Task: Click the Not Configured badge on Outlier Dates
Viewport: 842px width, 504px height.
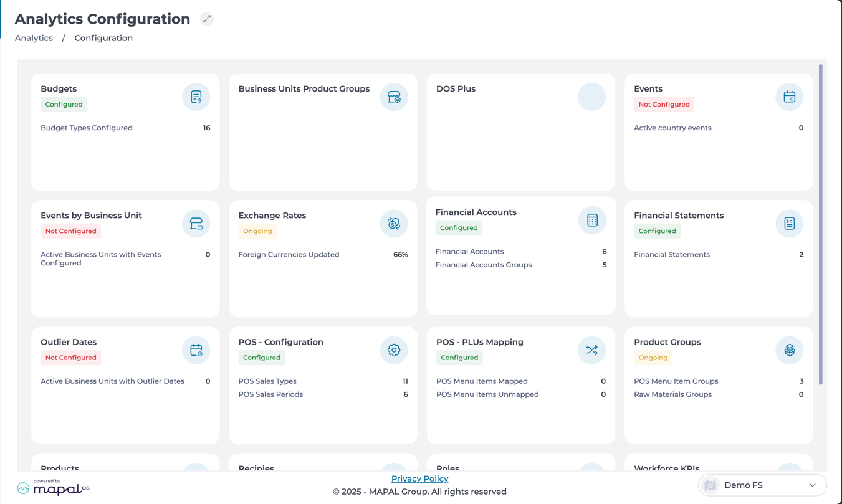Action: click(x=71, y=358)
